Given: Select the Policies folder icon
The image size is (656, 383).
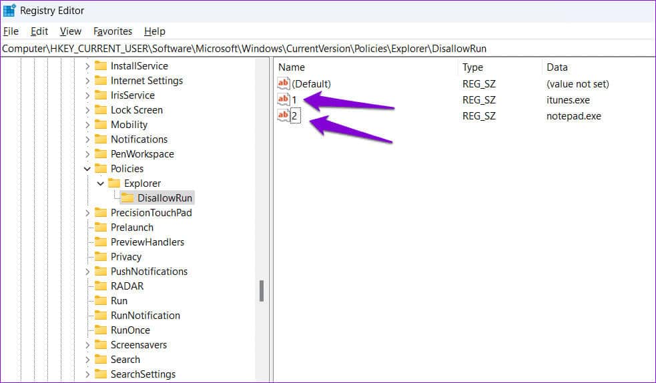Looking at the screenshot, I should click(x=101, y=169).
